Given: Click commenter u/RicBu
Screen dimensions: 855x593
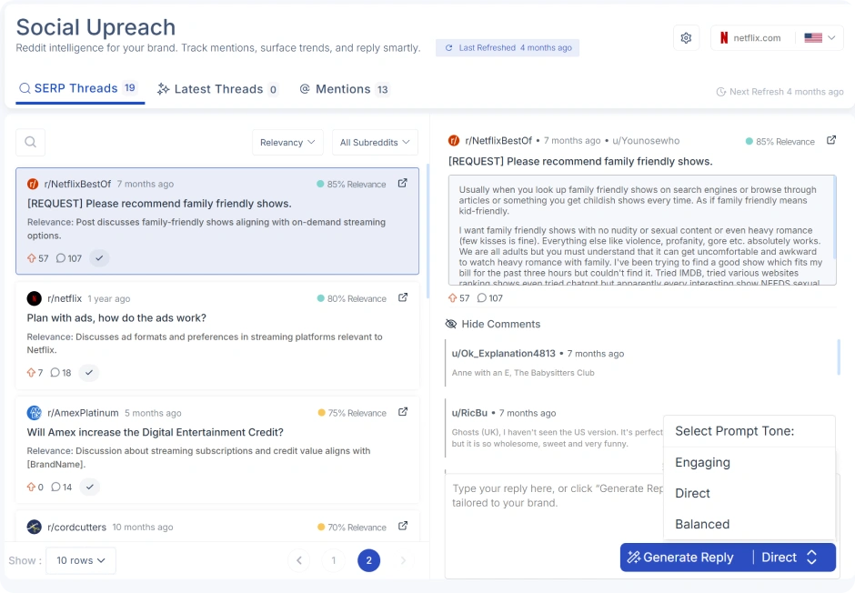Looking at the screenshot, I should (469, 413).
